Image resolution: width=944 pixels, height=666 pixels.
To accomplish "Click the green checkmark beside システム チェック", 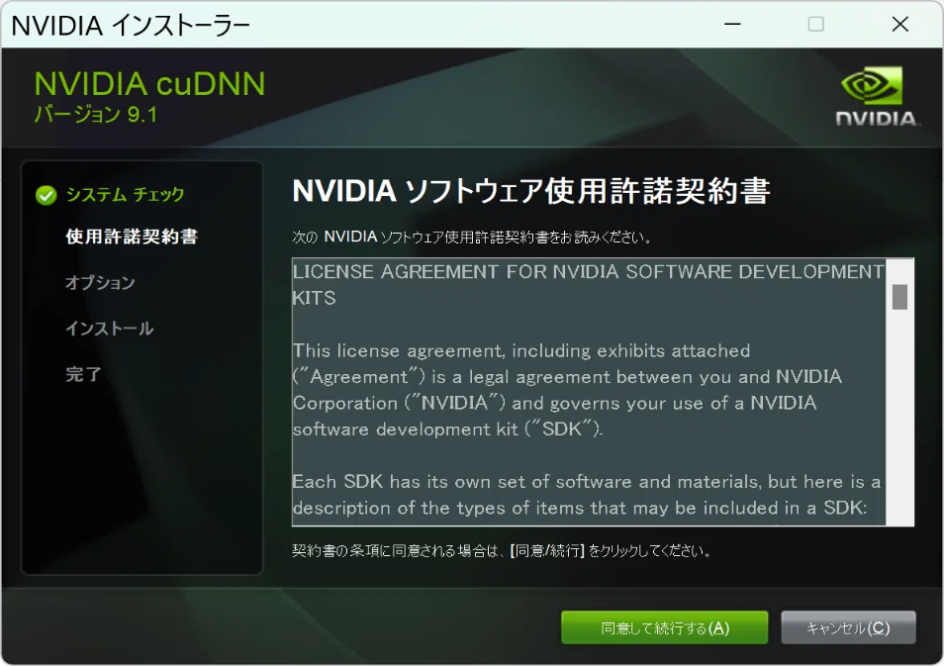I will (x=46, y=195).
